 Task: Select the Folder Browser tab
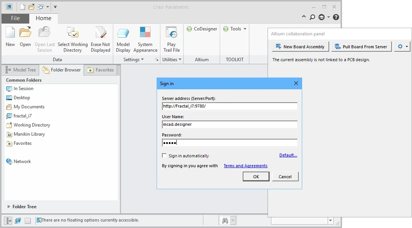62,70
